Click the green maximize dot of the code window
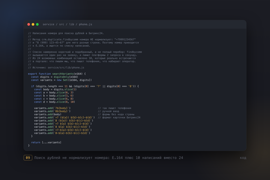The height and width of the screenshot is (180, 270). 37,24
